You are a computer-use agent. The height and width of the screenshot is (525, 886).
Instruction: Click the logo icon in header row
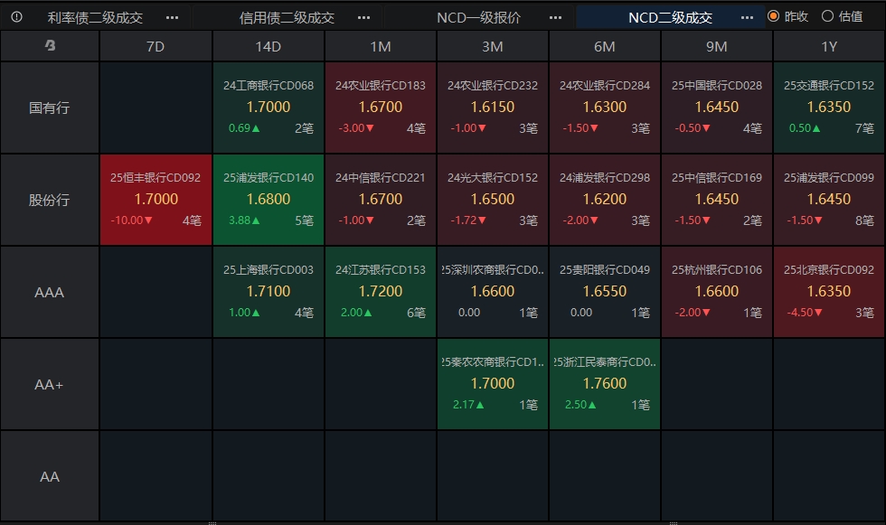50,46
